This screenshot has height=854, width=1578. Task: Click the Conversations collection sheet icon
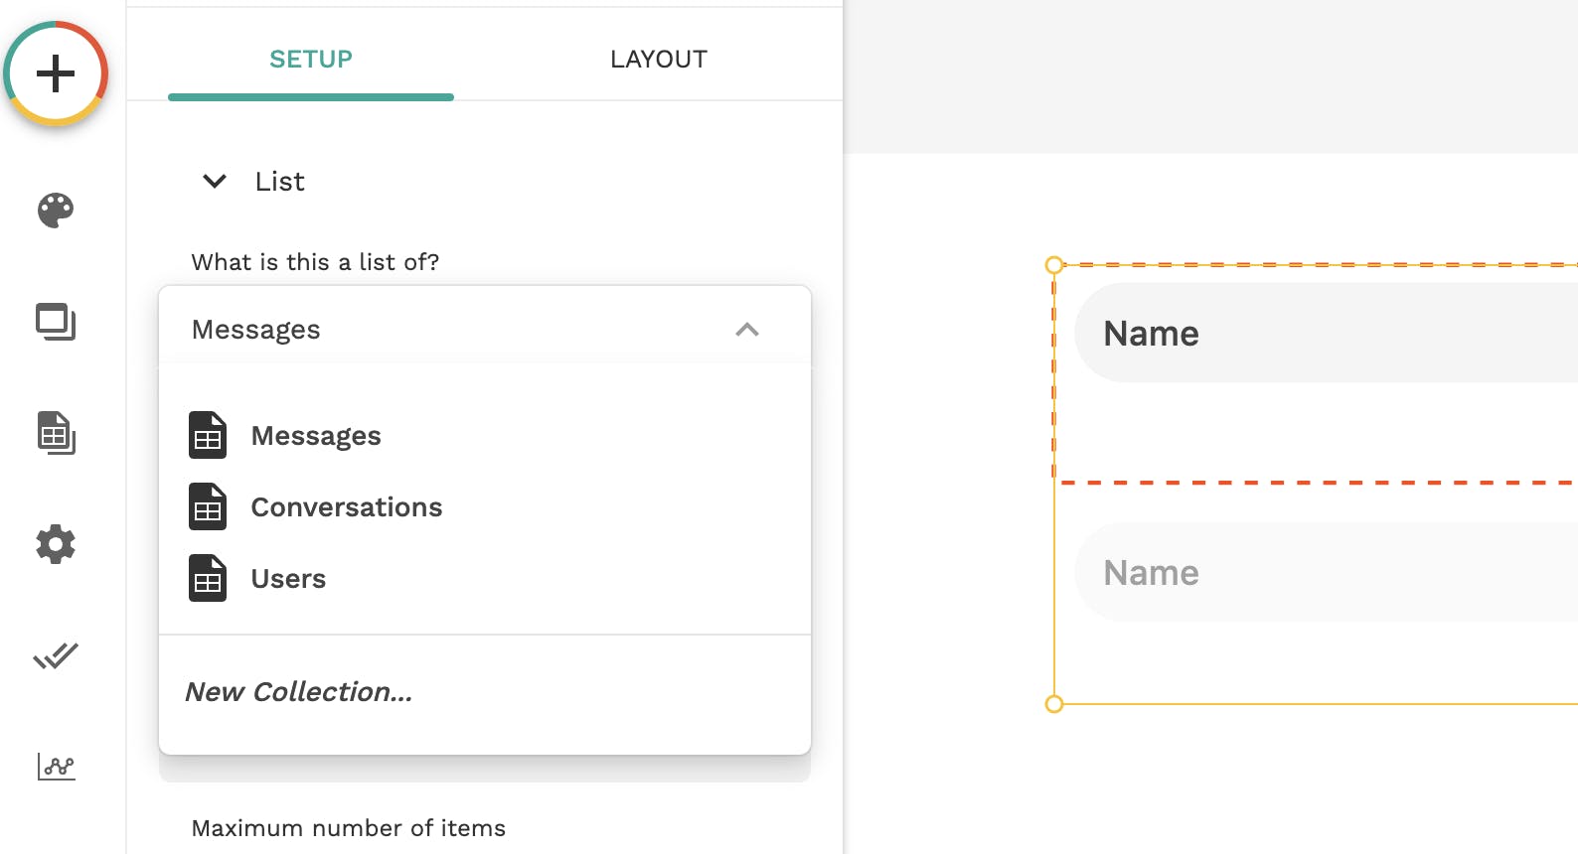click(208, 506)
